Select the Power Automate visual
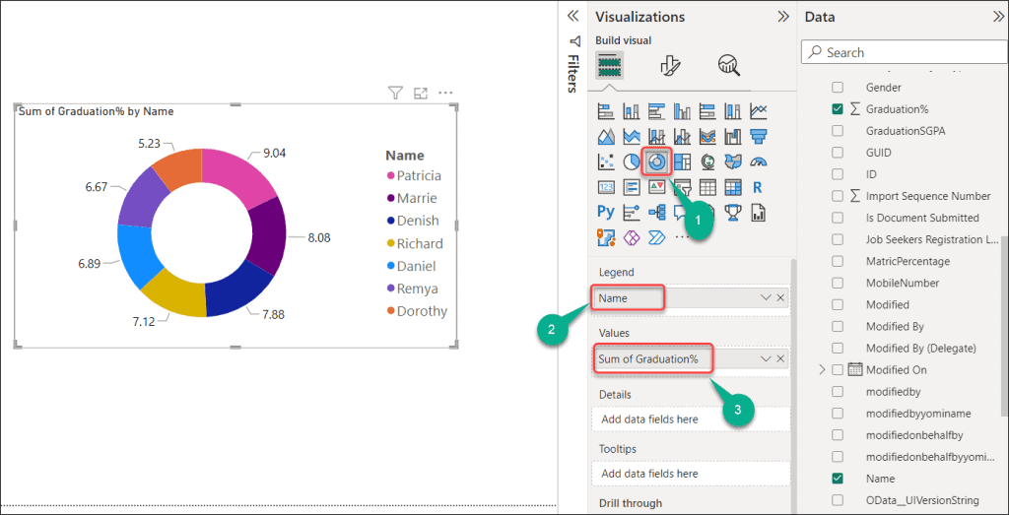The image size is (1009, 515). pyautogui.click(x=656, y=238)
